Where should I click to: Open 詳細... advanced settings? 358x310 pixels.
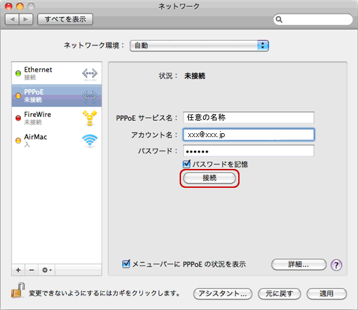point(299,265)
